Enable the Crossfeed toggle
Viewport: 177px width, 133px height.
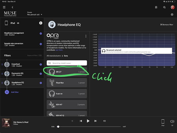point(13,66)
